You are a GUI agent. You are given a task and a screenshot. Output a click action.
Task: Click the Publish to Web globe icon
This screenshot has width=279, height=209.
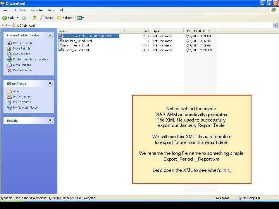click(9, 60)
